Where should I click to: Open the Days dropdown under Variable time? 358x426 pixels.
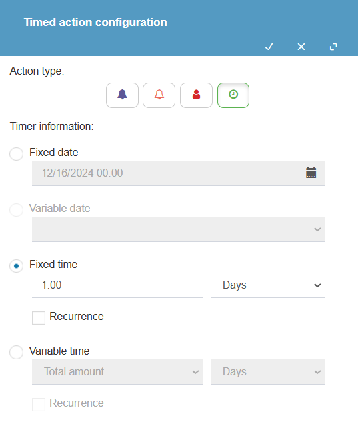(x=268, y=372)
